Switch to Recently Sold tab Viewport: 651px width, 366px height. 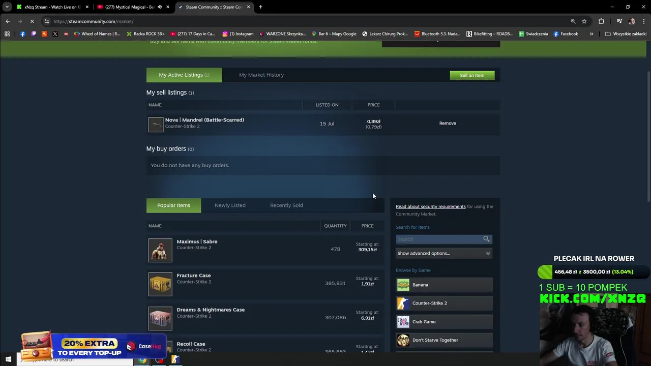[286, 205]
